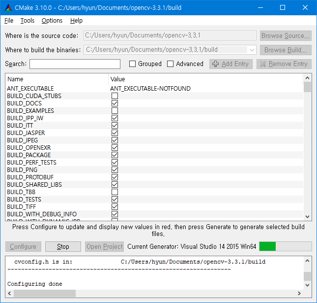The image size is (317, 303).
Task: Uncheck the BUILD_OPENEXR checkbox
Action: pos(115,147)
